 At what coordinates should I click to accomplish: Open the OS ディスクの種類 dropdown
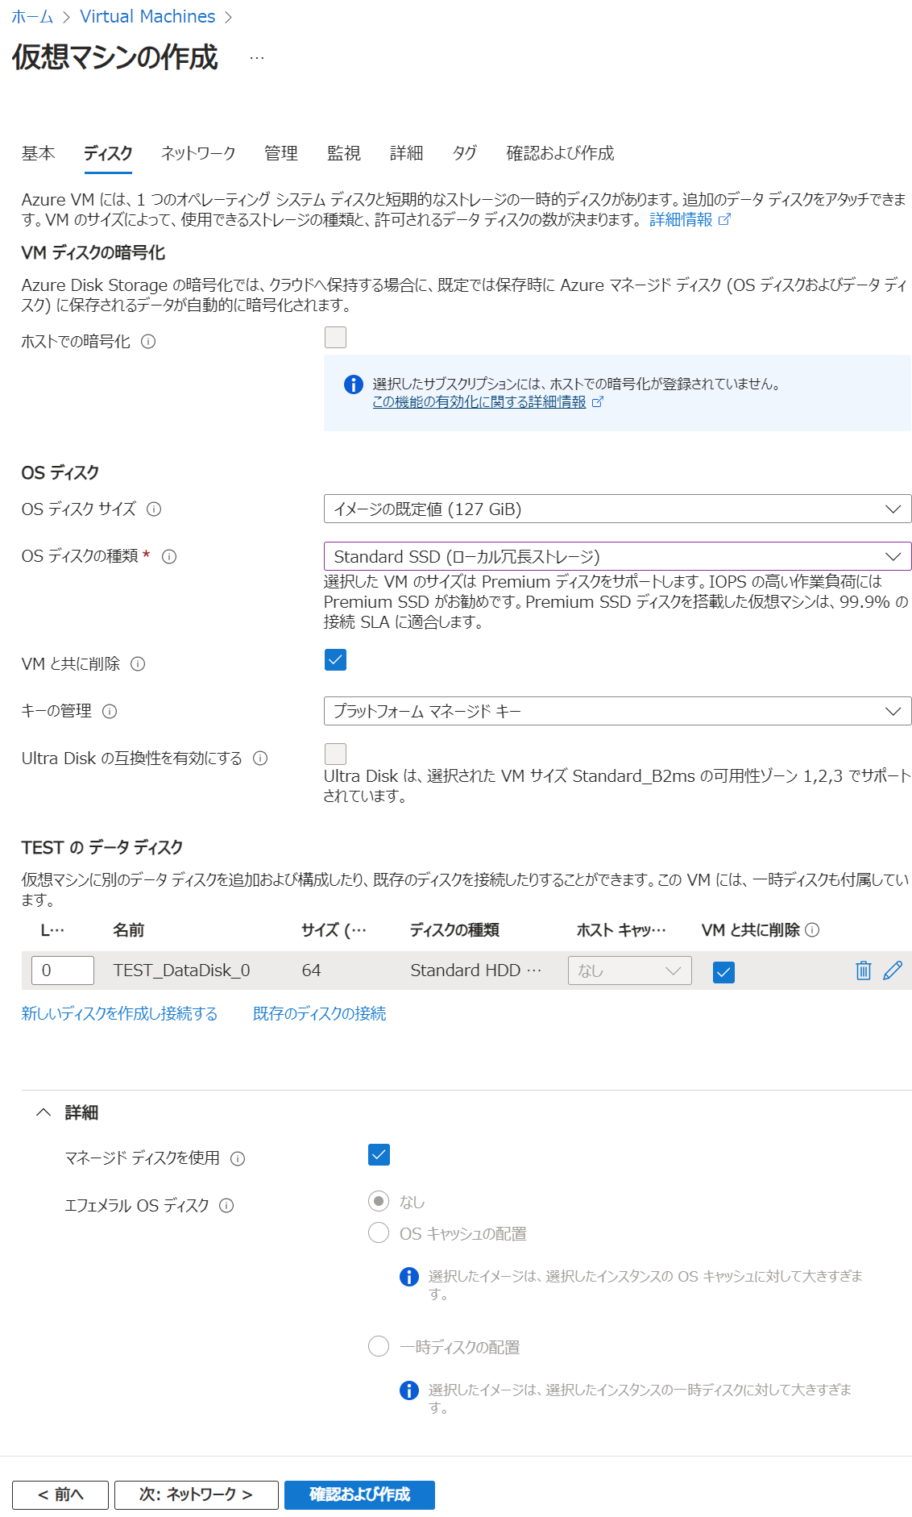(x=617, y=557)
